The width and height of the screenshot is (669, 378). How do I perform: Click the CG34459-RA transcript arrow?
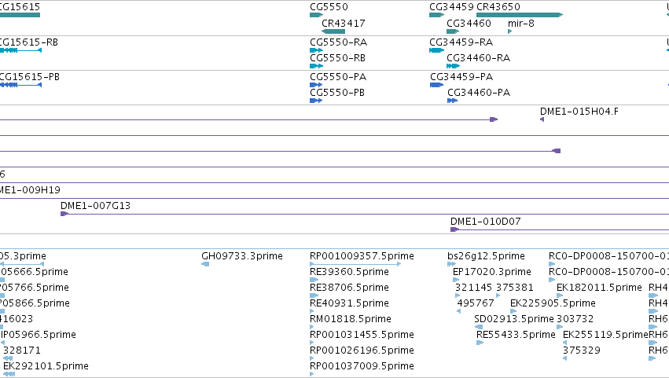pos(437,50)
